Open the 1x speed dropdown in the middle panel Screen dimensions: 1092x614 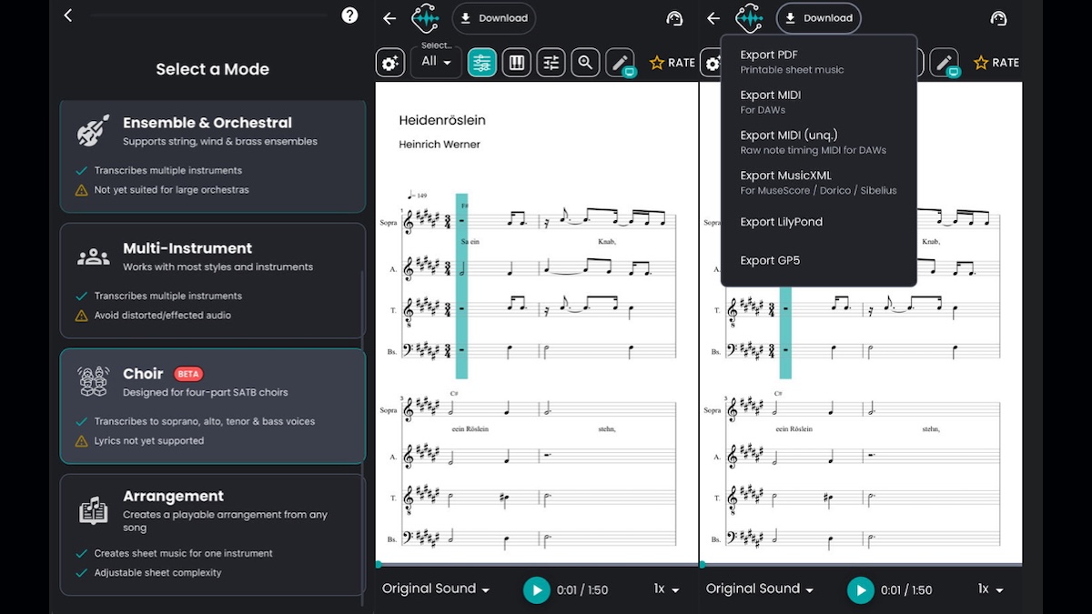pyautogui.click(x=667, y=589)
